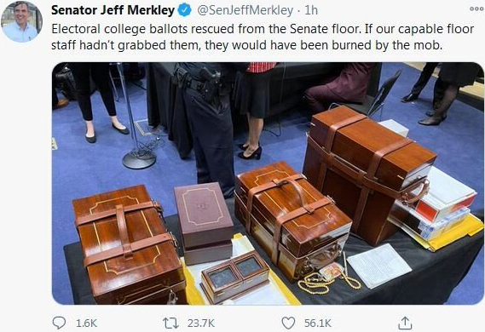Open Senator Merkley's profile avatar picture
Screen dimensions: 485x332
(x=21, y=21)
